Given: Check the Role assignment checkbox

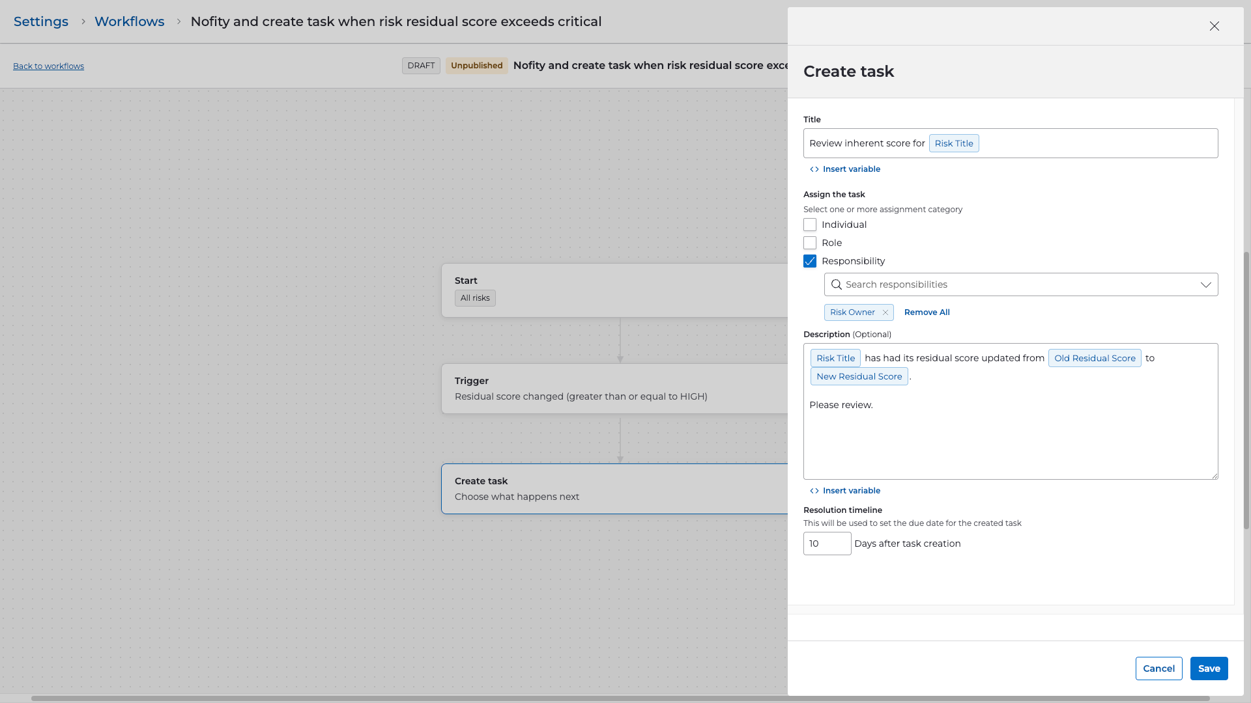Looking at the screenshot, I should (810, 243).
